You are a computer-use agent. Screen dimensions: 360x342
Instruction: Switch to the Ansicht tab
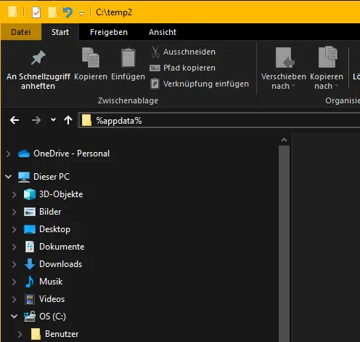163,32
